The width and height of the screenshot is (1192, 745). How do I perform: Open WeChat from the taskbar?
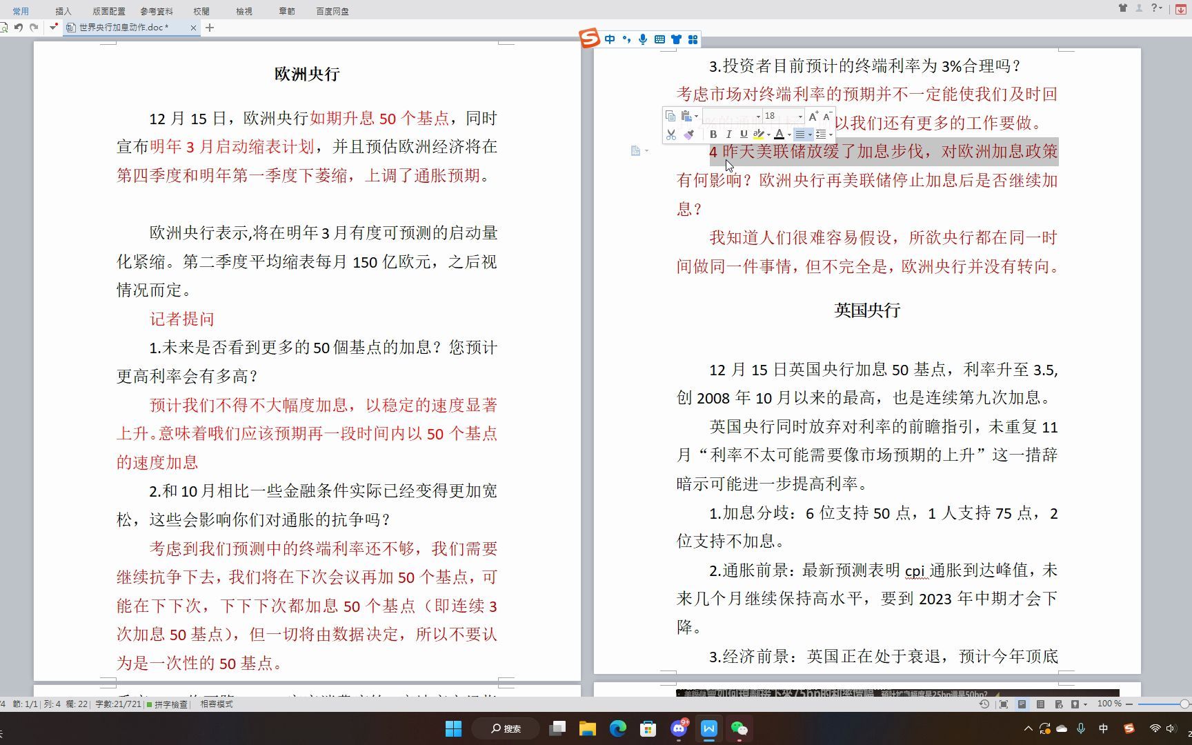(739, 728)
